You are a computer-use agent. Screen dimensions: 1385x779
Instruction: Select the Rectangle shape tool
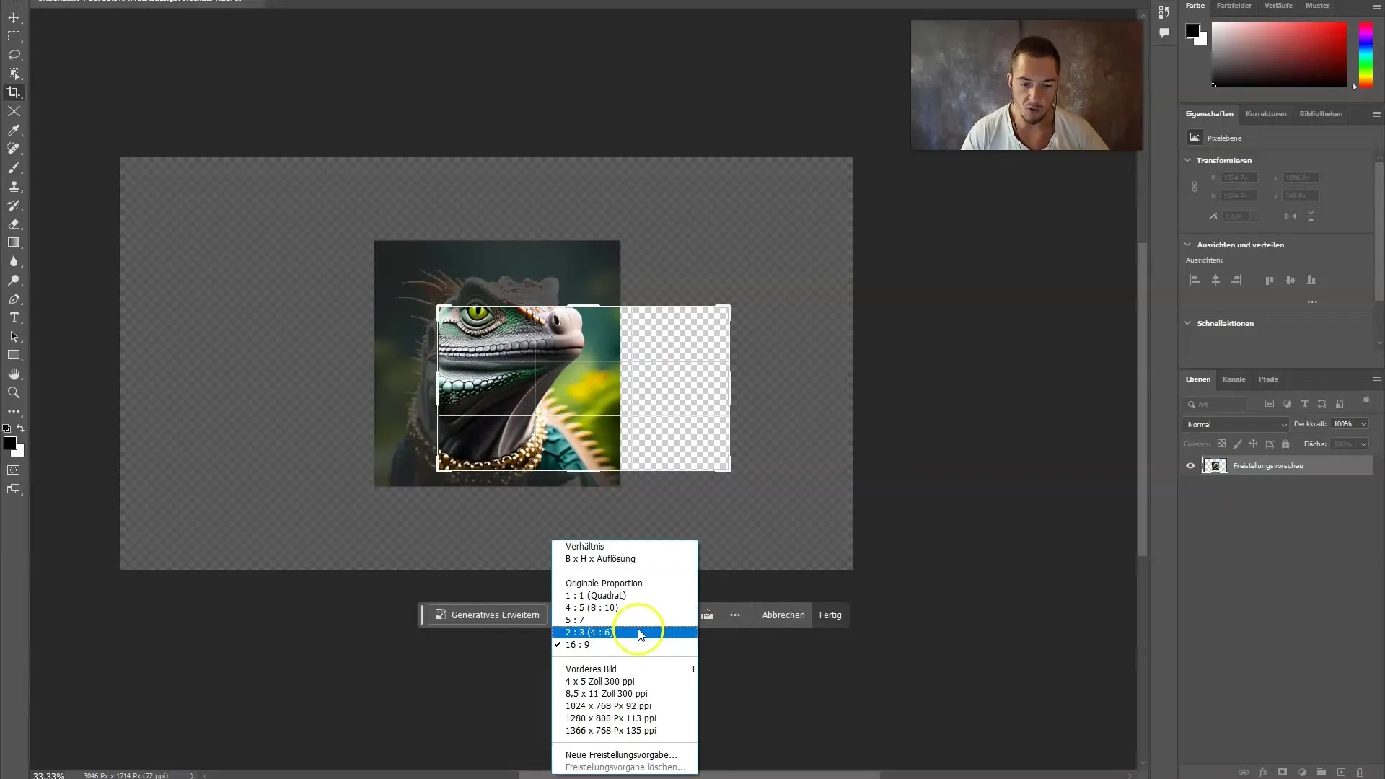click(14, 355)
